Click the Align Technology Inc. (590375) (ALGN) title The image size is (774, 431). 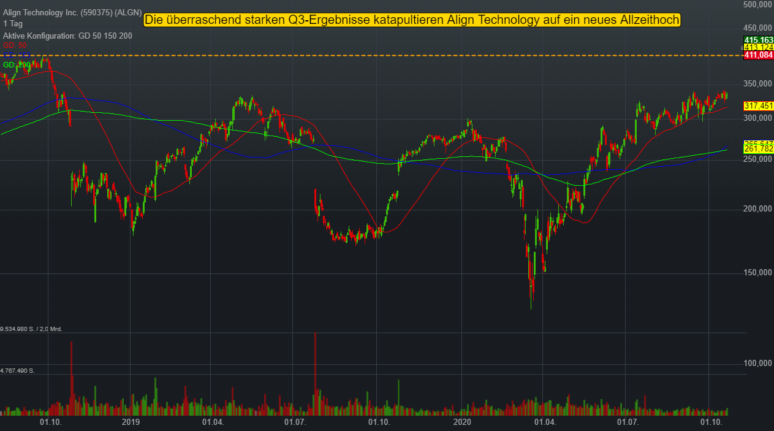[71, 12]
